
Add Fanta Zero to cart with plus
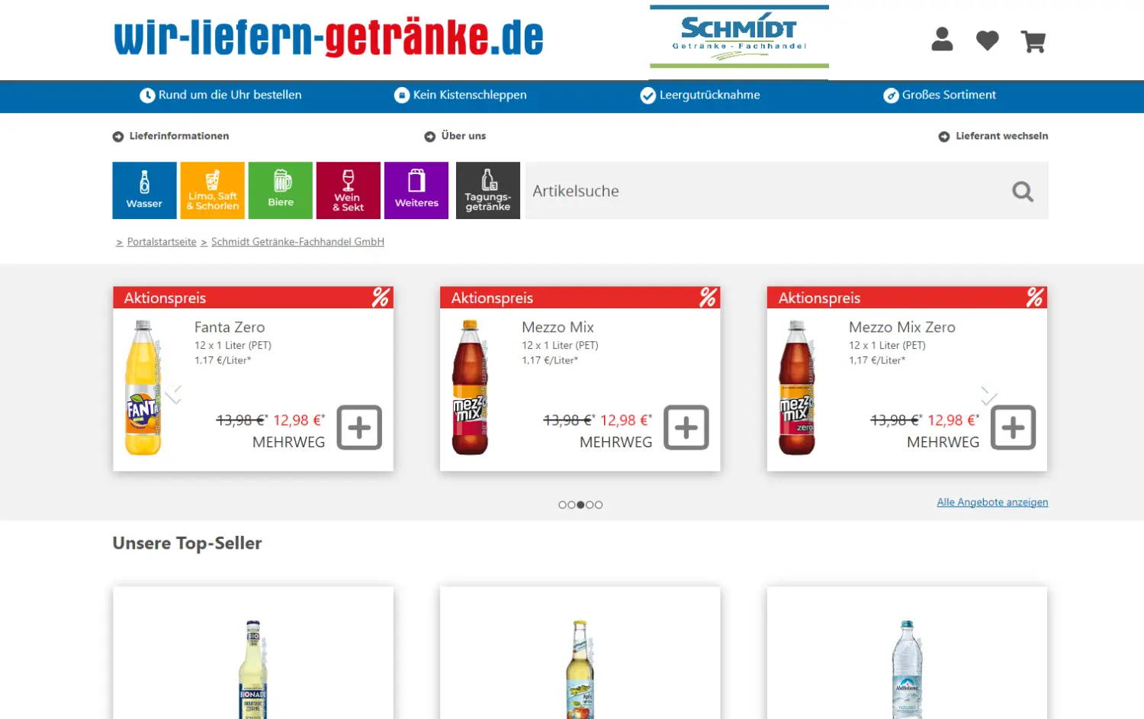point(359,427)
